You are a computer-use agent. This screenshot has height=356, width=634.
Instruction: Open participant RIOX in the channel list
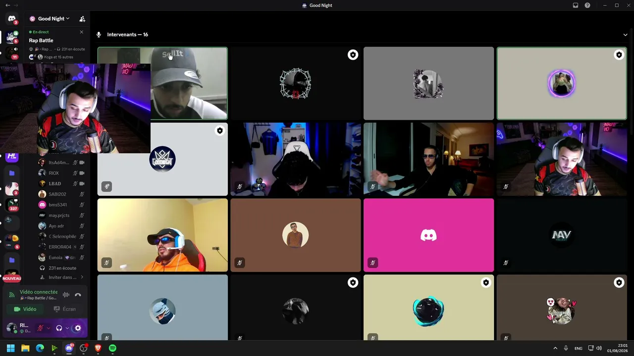(x=61, y=173)
